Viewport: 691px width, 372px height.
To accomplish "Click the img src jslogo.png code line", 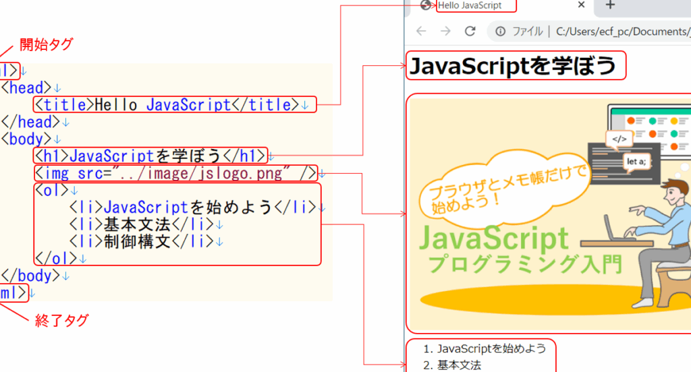I will click(175, 173).
